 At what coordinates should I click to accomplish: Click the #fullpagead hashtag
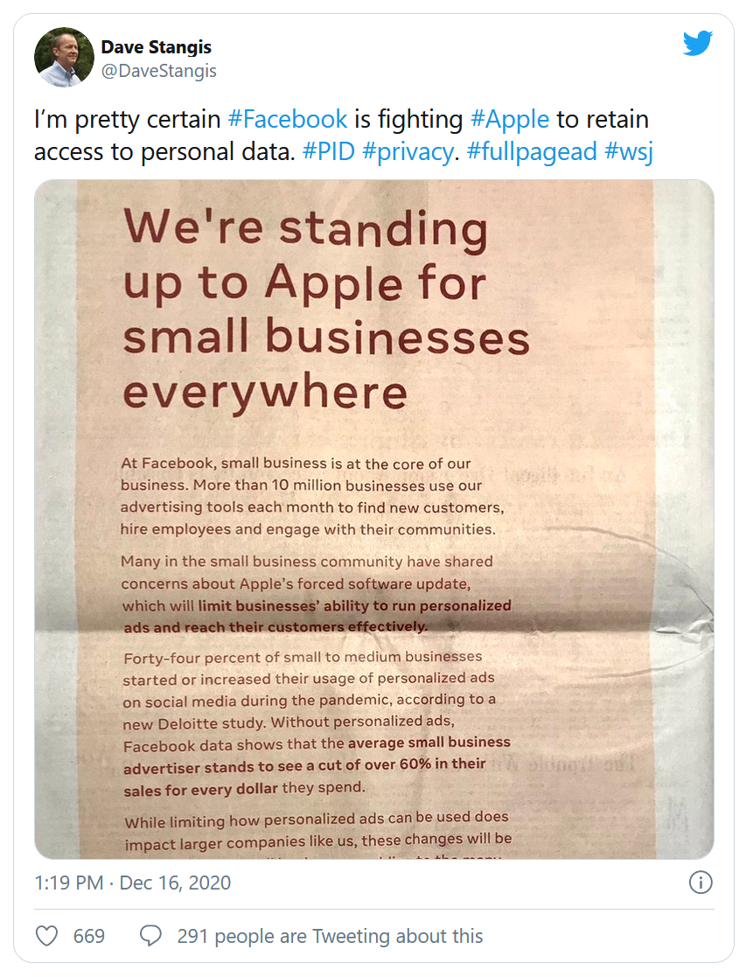tap(532, 151)
